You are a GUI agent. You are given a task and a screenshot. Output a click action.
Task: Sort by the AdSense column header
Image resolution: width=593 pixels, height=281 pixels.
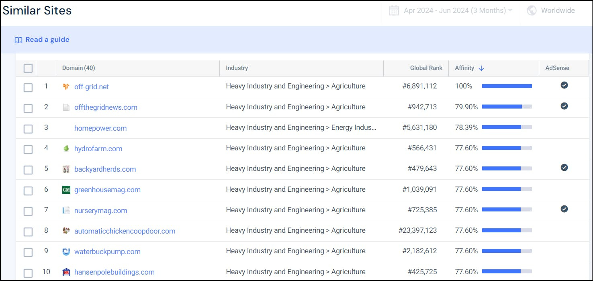pos(558,68)
